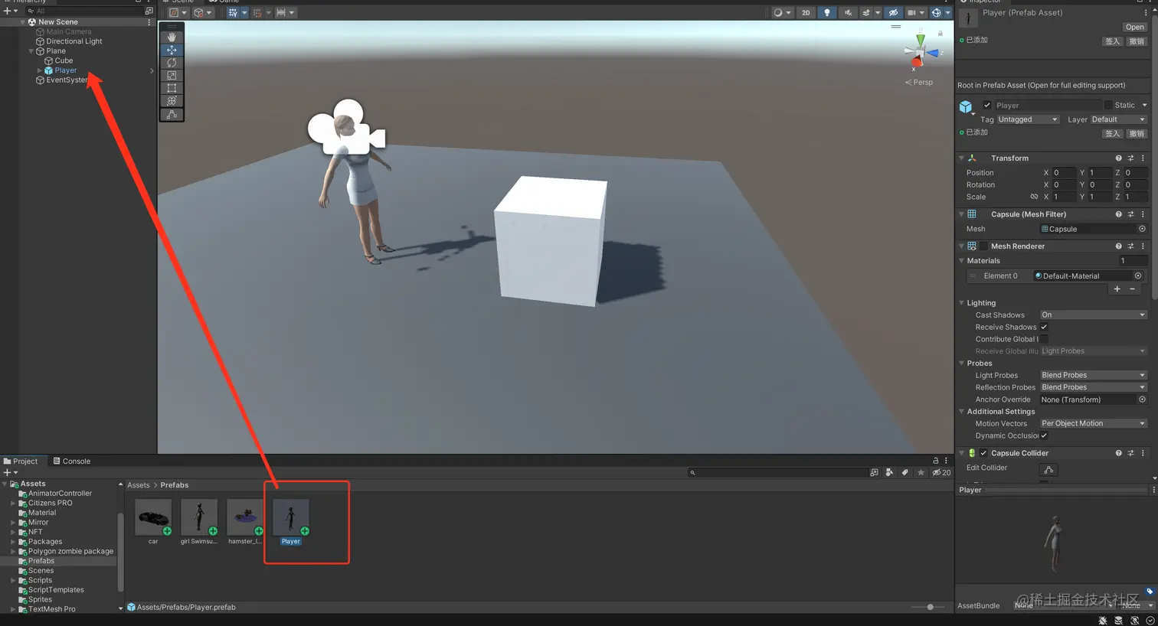Open the Scripts folder in Assets tree
The width and height of the screenshot is (1158, 626).
pyautogui.click(x=40, y=580)
